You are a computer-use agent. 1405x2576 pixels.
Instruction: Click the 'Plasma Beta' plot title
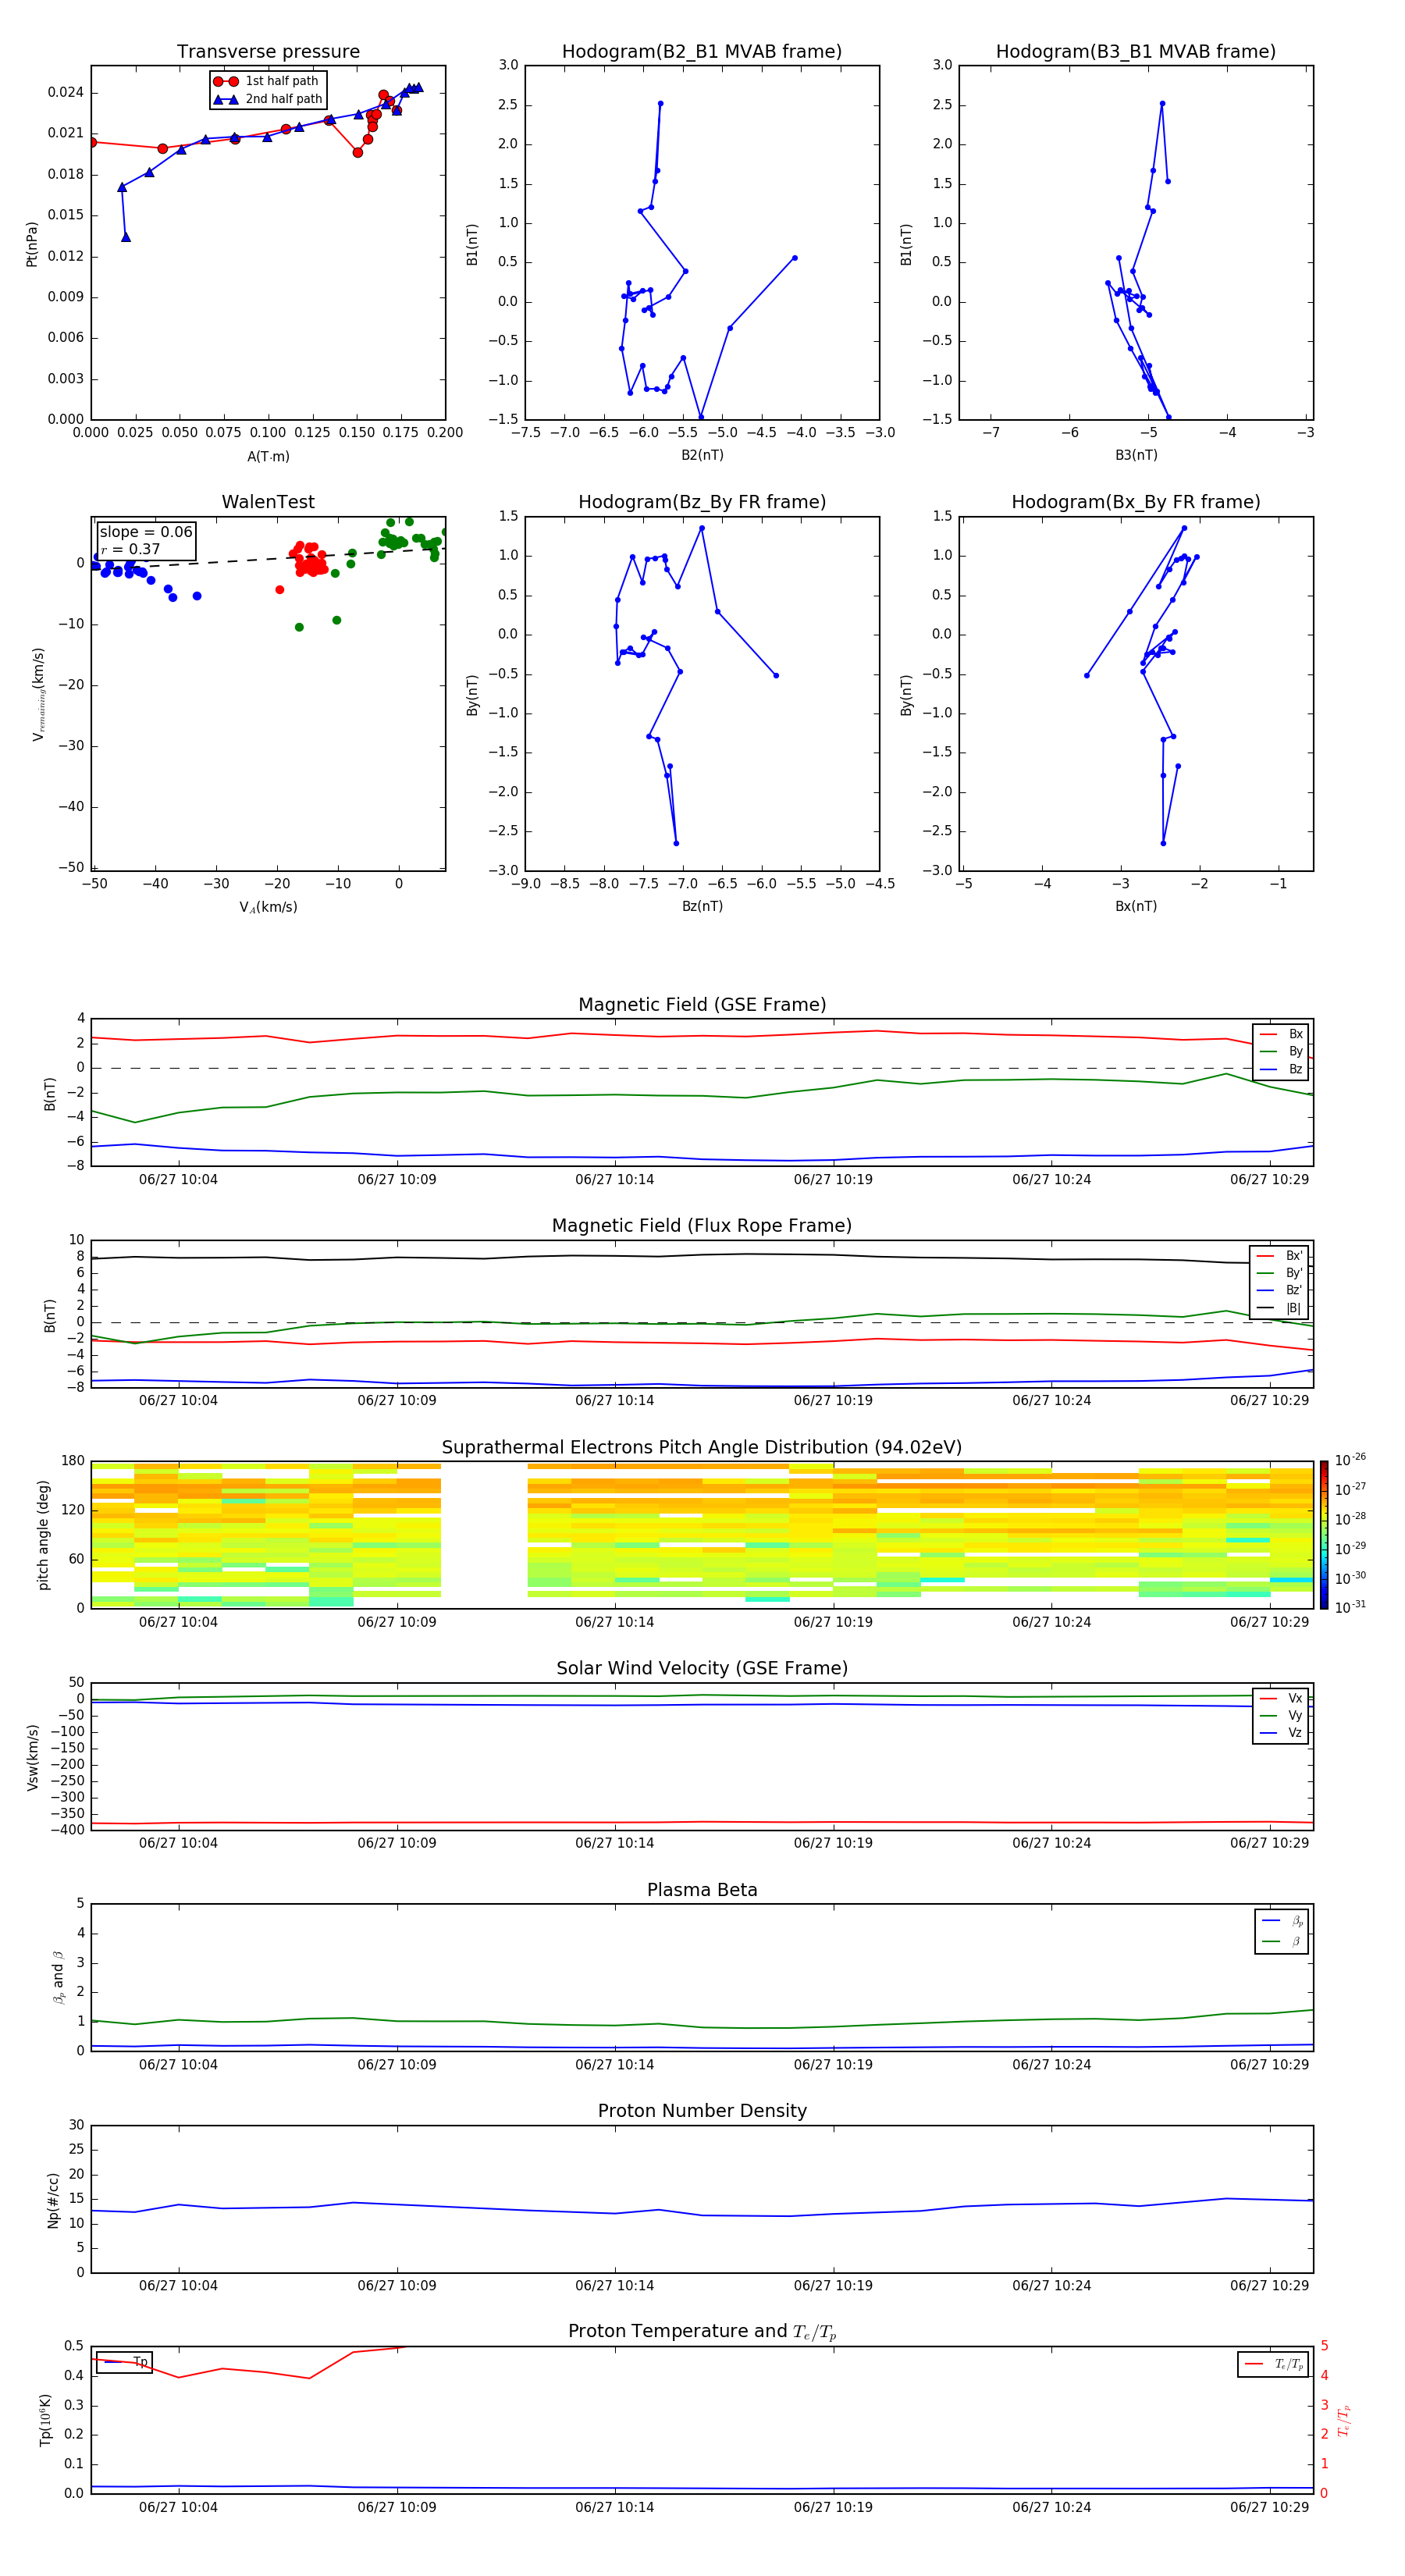tap(702, 1890)
